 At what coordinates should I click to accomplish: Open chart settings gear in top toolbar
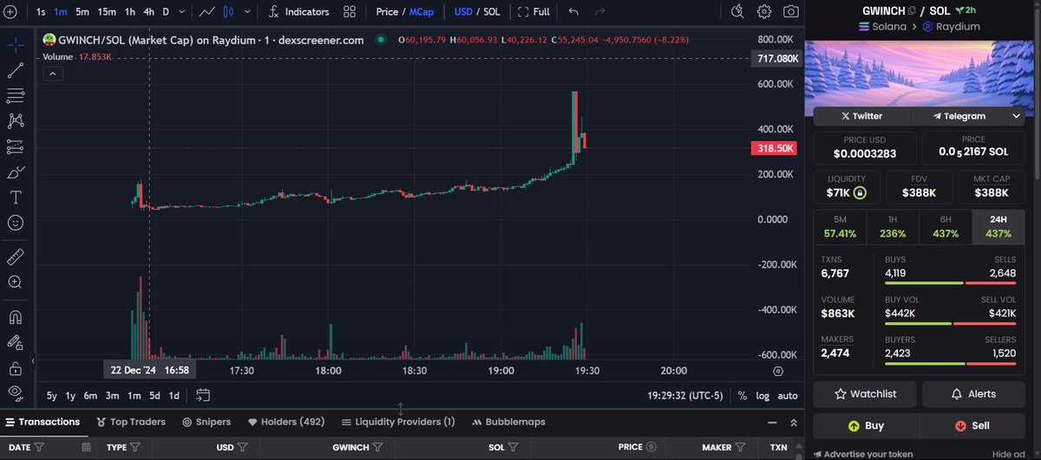pos(764,12)
